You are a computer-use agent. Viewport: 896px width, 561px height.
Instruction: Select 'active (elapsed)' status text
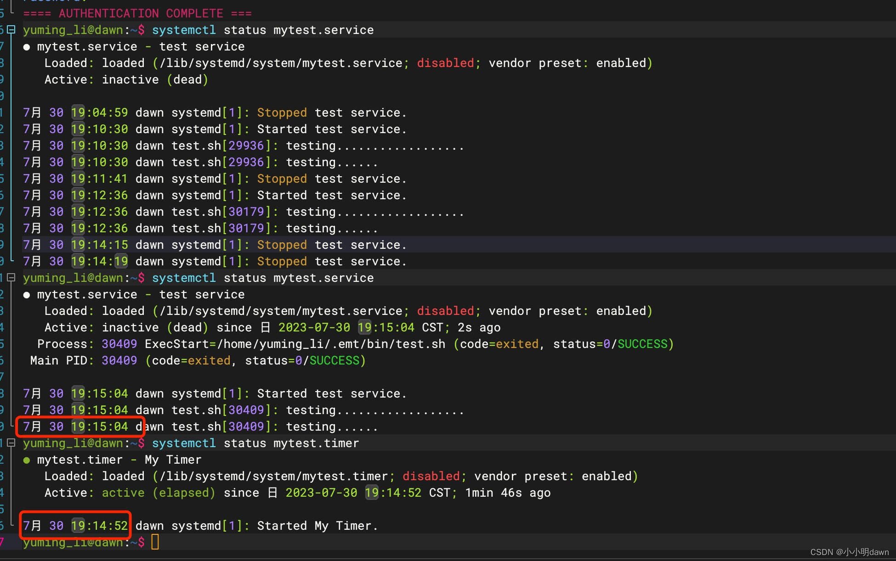coord(159,493)
